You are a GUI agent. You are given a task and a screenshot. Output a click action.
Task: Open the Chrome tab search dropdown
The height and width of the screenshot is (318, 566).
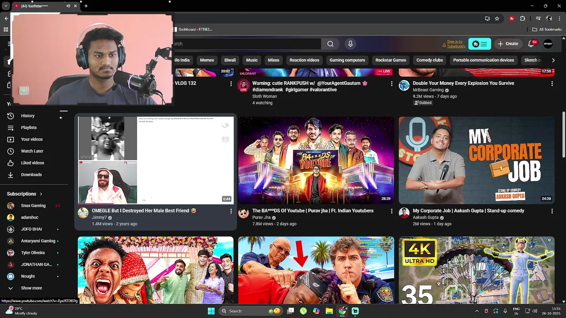tap(6, 6)
